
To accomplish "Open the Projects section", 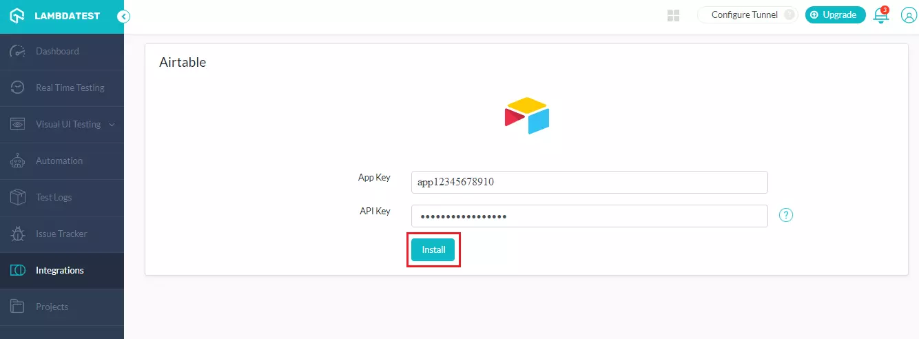I will point(62,307).
